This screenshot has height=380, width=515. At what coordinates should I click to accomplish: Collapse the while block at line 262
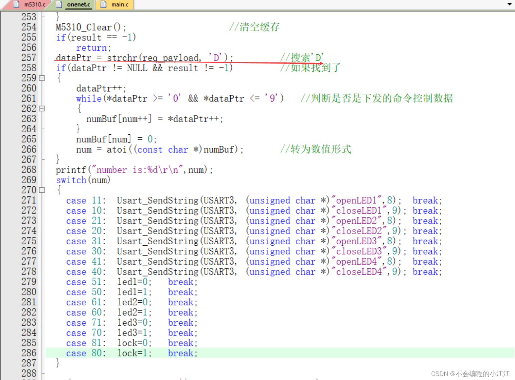[x=42, y=109]
